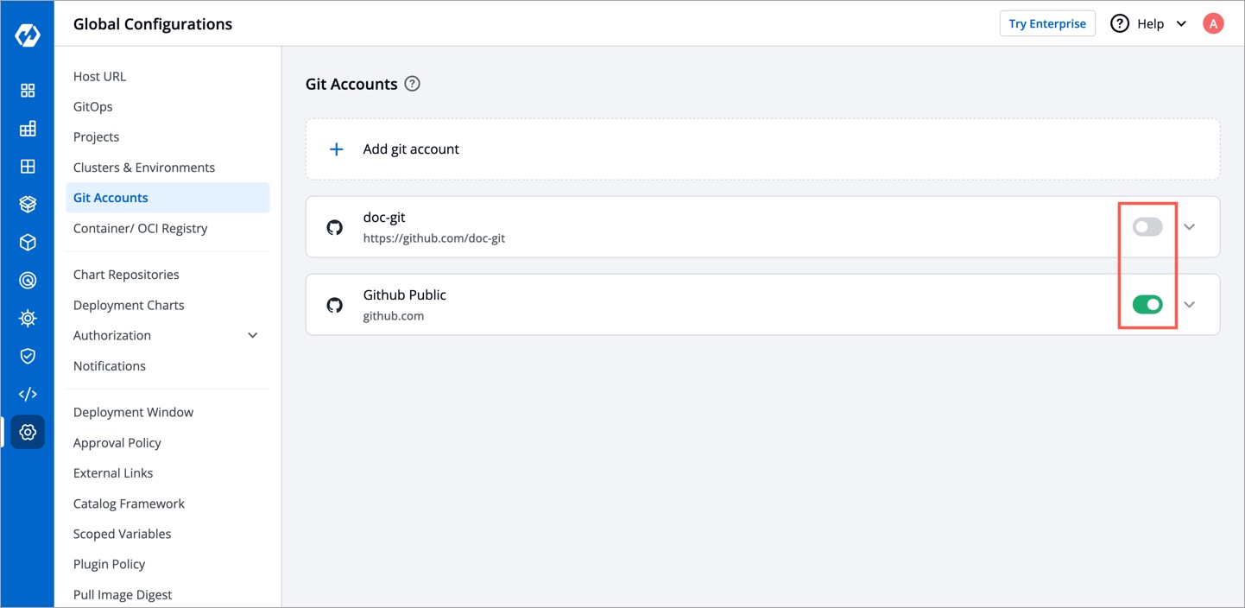
Task: Select the gear Global Configurations icon
Action: 28,432
